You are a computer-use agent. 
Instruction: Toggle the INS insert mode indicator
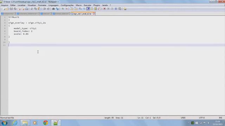pos(220,118)
